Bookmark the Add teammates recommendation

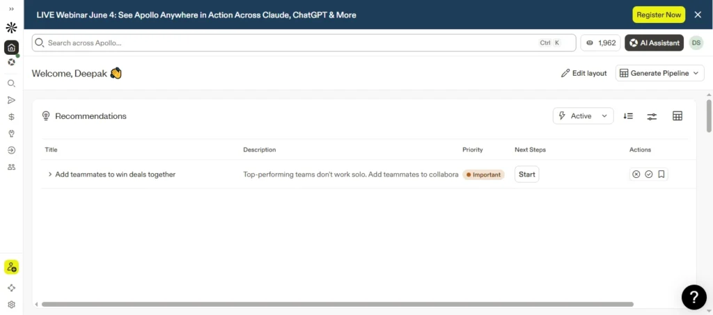tap(661, 175)
